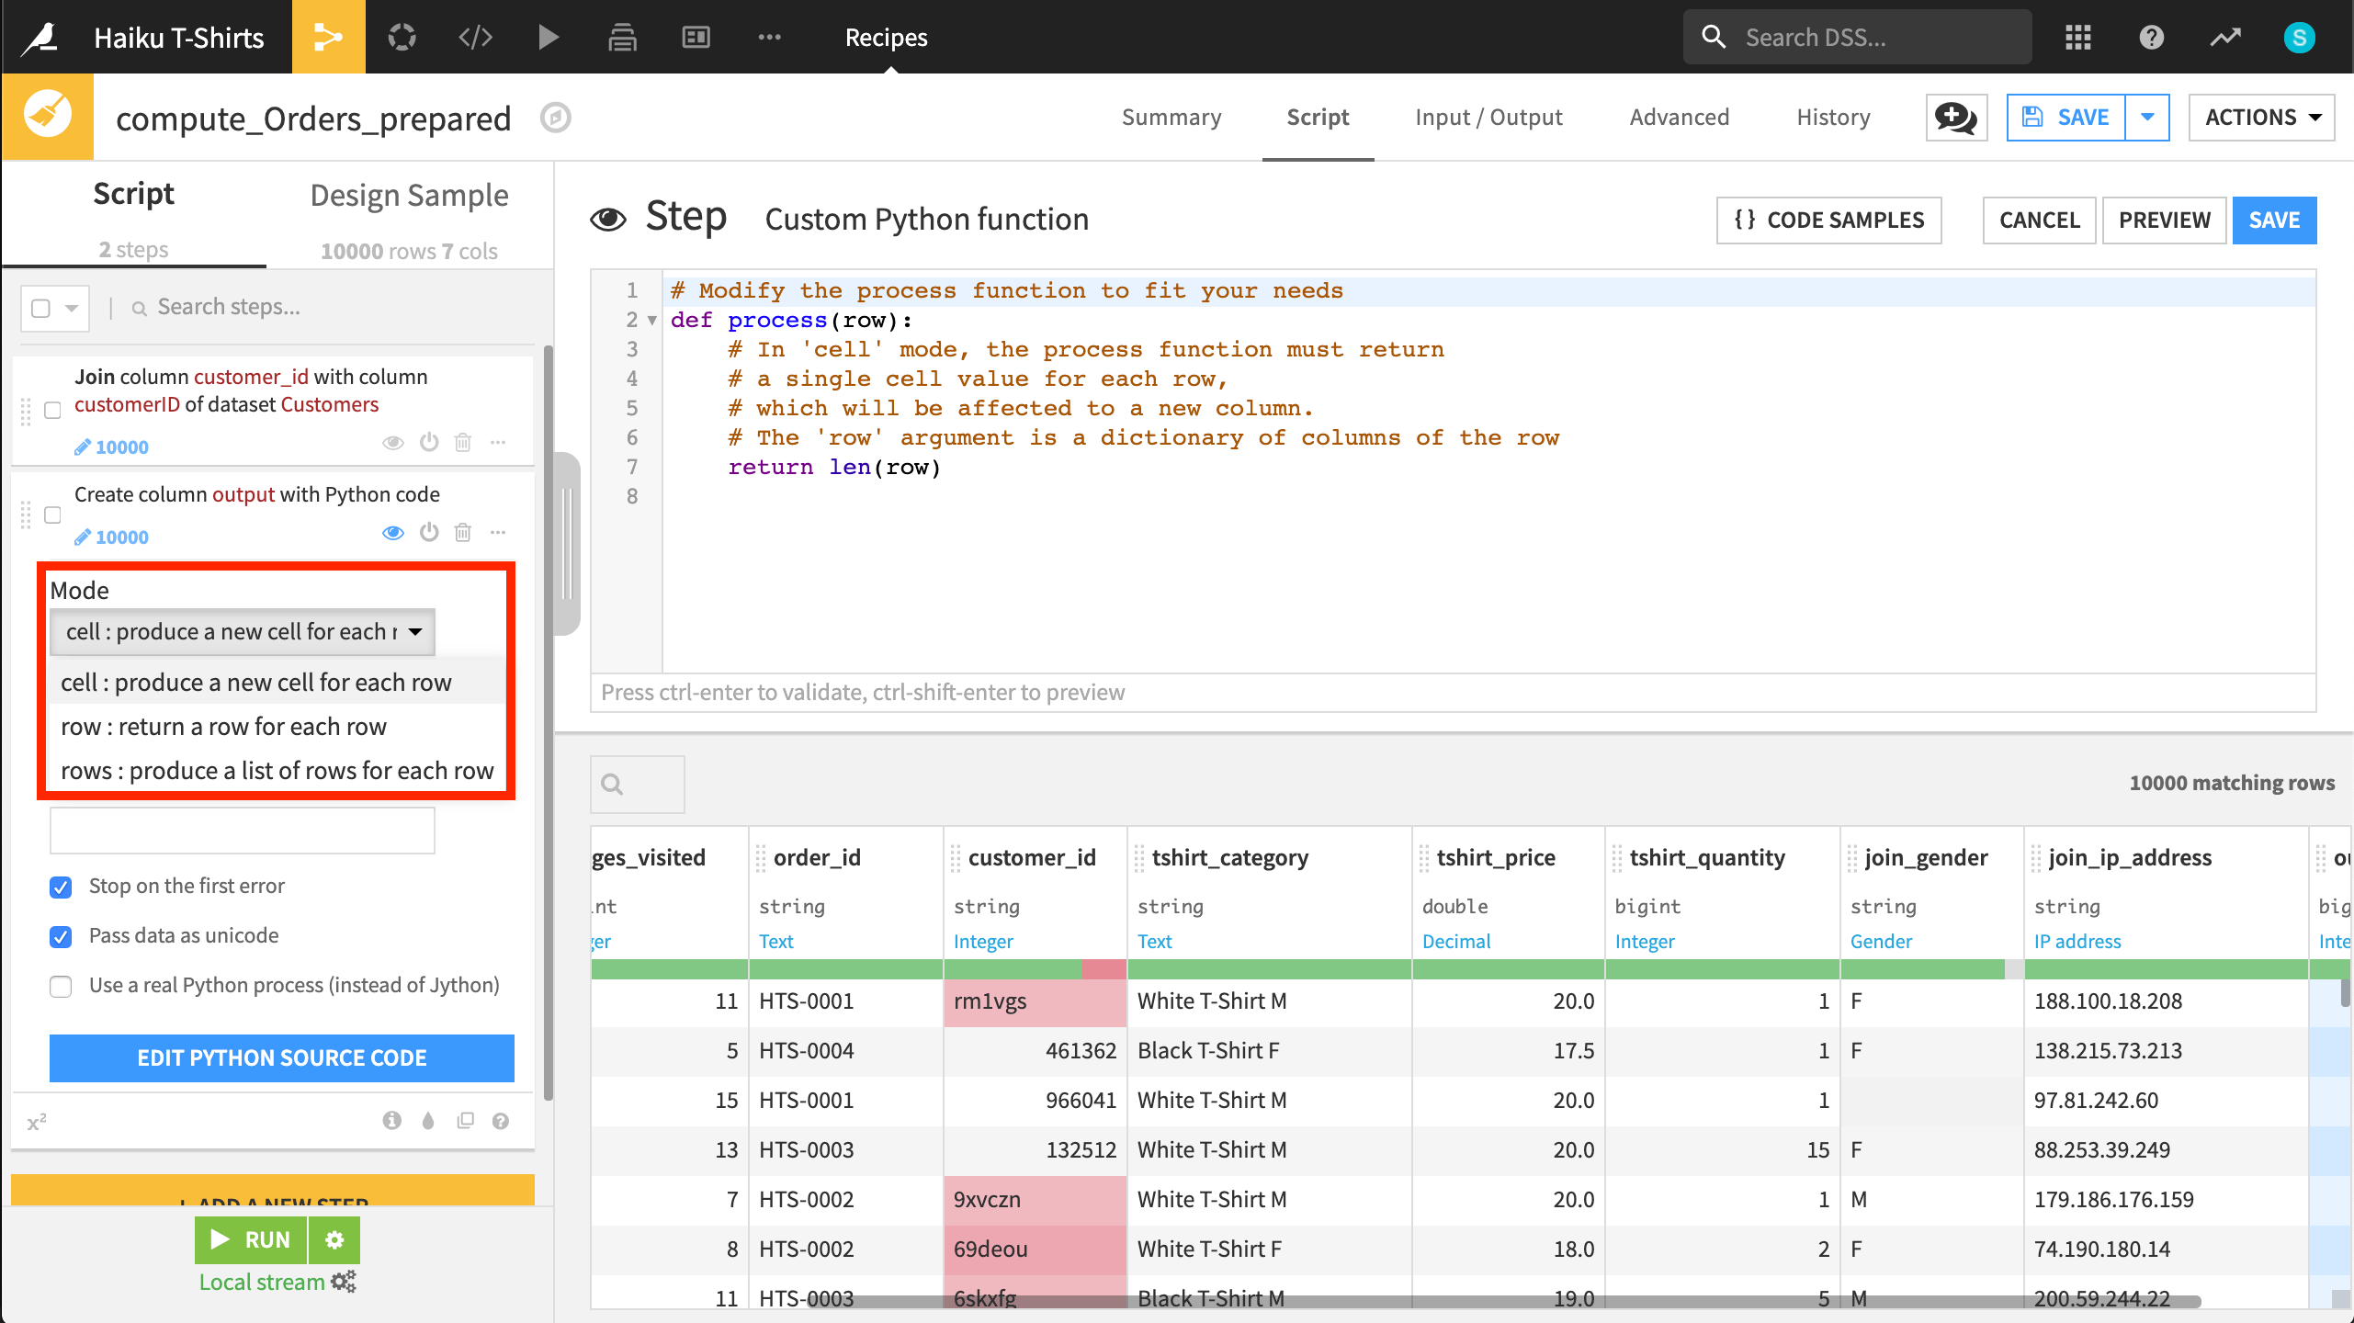This screenshot has width=2354, height=1323.
Task: Click the CANCEL button
Action: pyautogui.click(x=2039, y=220)
